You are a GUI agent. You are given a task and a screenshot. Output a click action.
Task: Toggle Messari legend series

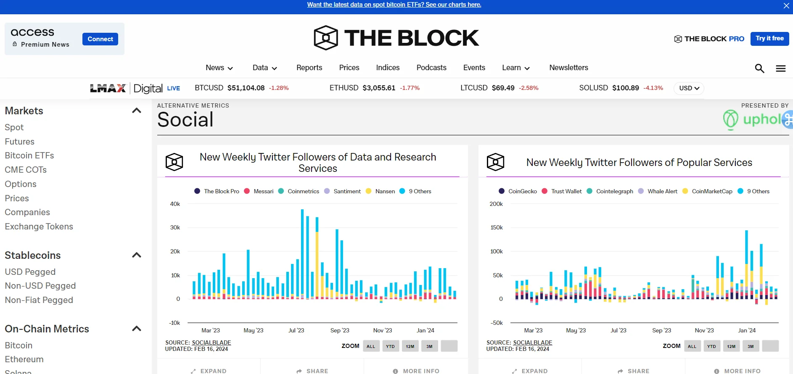(259, 191)
